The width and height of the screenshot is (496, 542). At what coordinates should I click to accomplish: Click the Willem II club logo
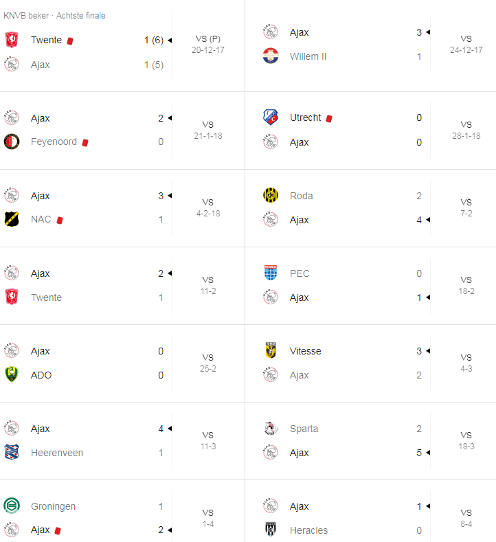pos(271,56)
